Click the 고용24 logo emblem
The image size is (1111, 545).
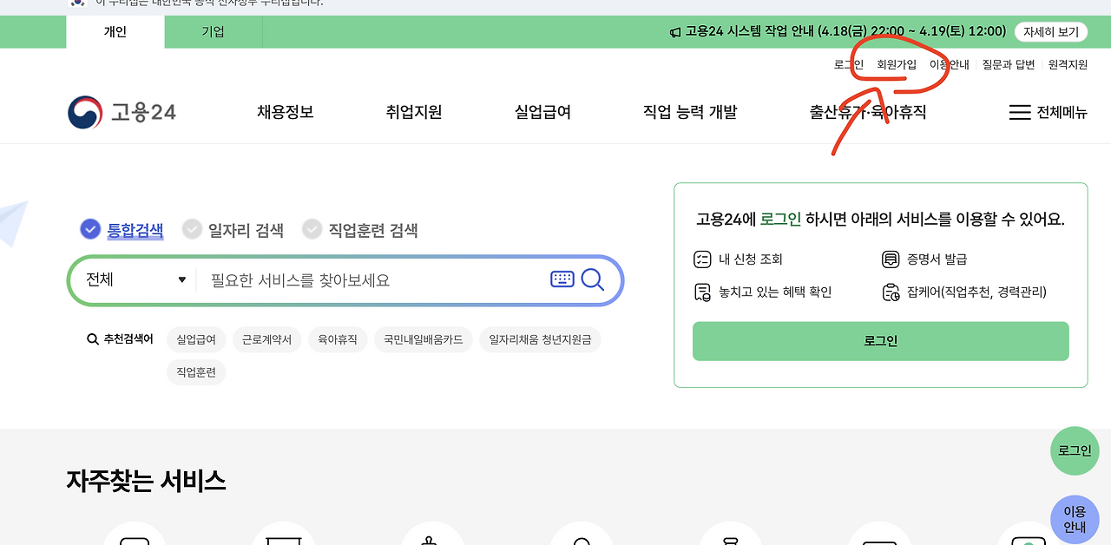point(85,113)
